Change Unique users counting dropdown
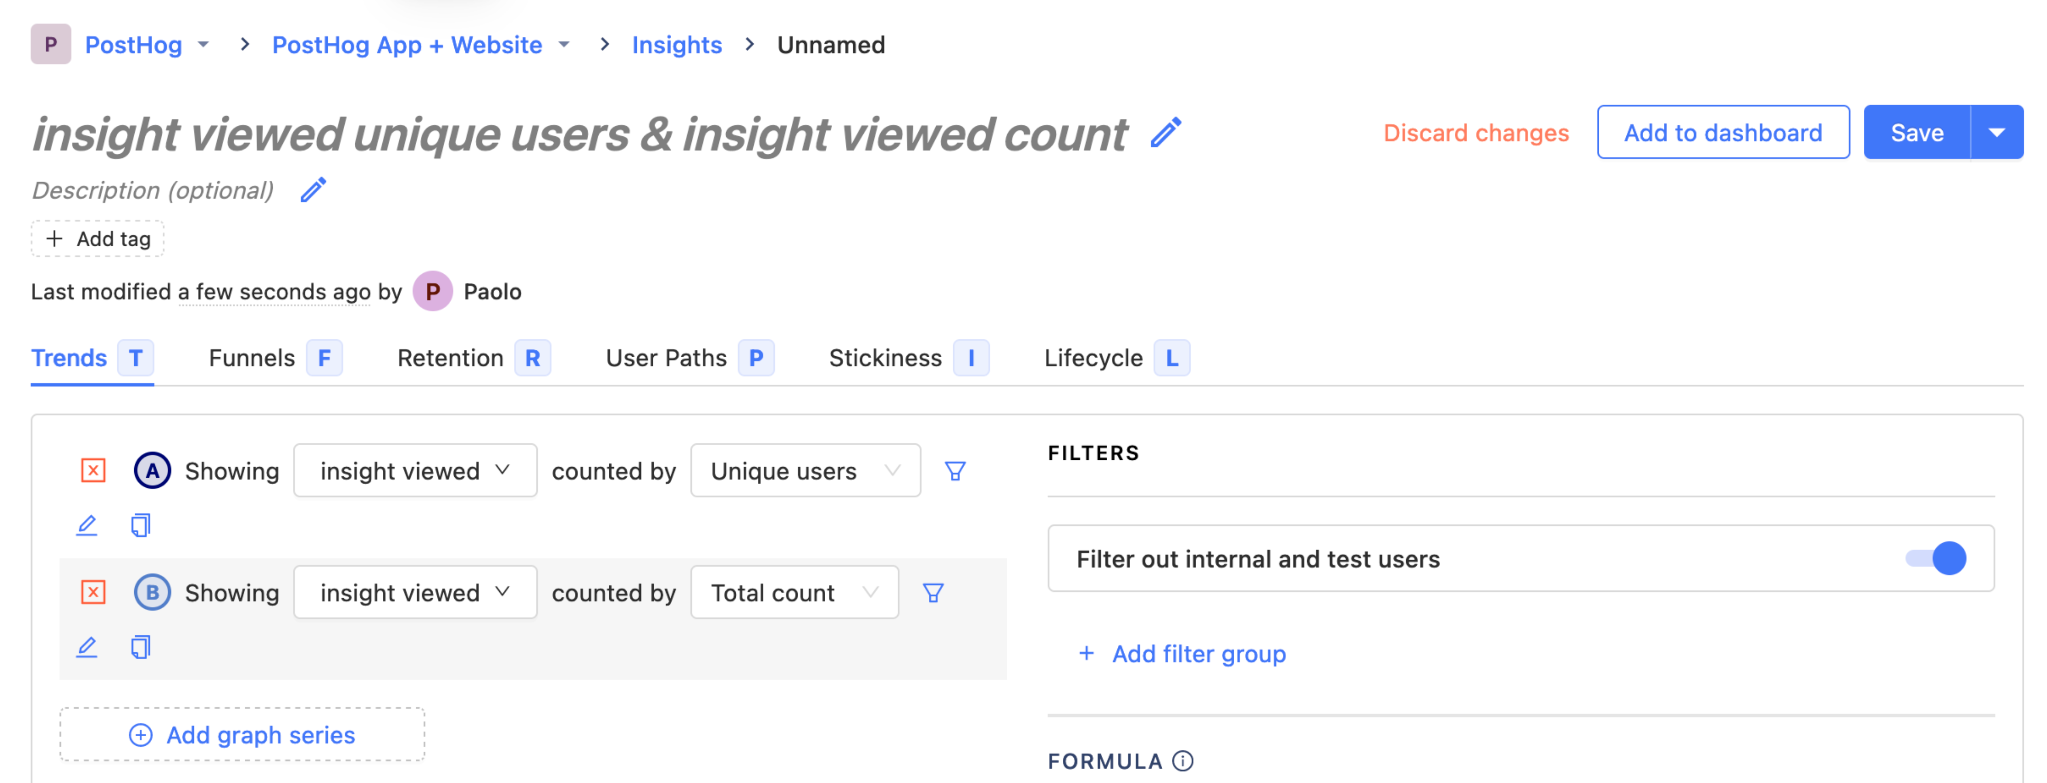 click(x=804, y=470)
